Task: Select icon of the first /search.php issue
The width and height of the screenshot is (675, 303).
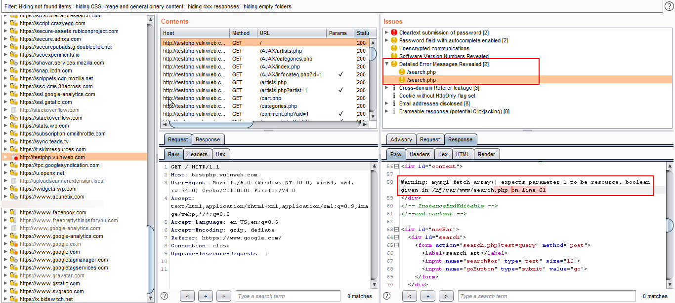Action: (x=402, y=72)
